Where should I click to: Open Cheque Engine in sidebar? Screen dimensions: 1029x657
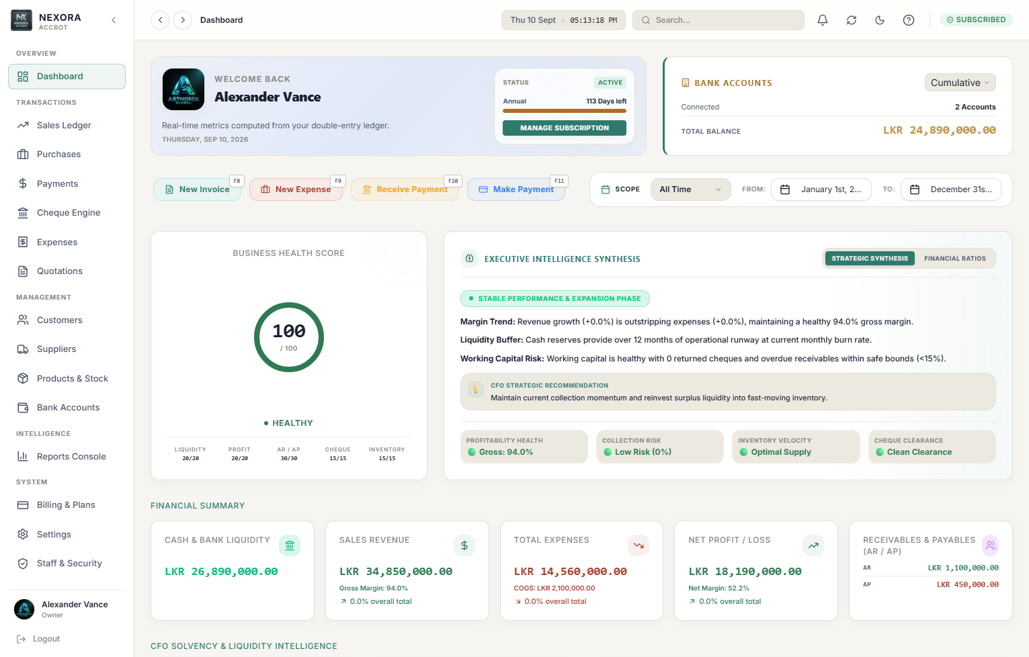point(67,212)
